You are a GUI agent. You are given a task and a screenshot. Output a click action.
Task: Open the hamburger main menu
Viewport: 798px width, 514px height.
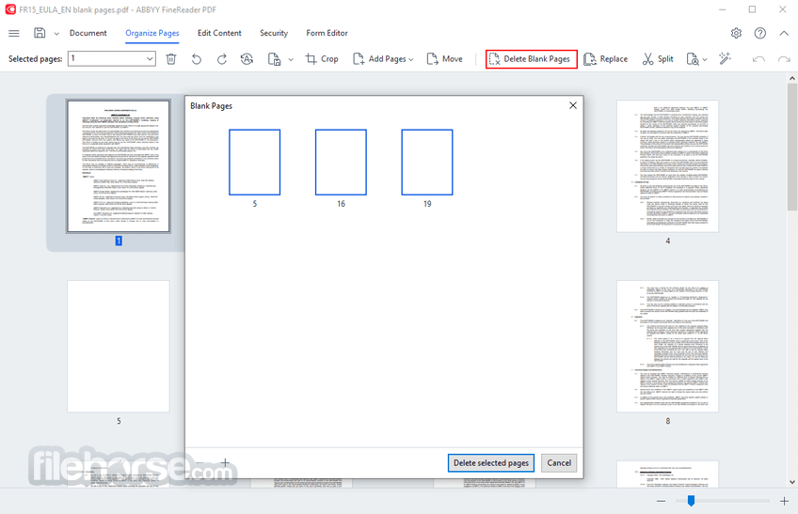(x=14, y=33)
